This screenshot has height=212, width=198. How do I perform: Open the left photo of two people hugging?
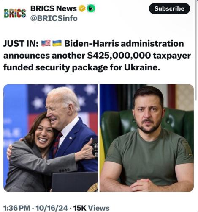[x=50, y=138]
